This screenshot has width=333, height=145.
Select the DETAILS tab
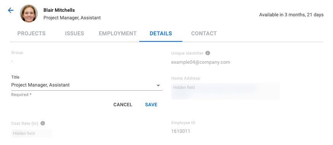pos(161,33)
